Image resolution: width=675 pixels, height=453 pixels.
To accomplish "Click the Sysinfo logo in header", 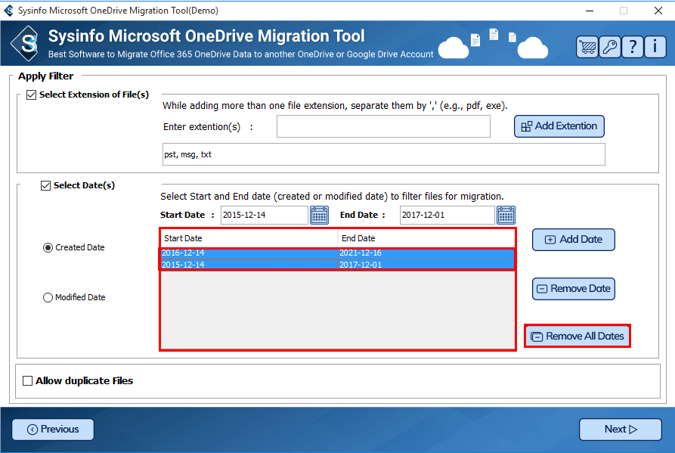I will coord(28,44).
